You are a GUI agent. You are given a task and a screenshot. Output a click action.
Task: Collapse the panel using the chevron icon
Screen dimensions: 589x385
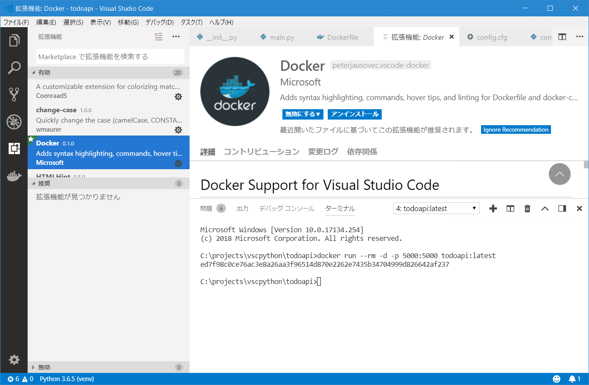545,208
